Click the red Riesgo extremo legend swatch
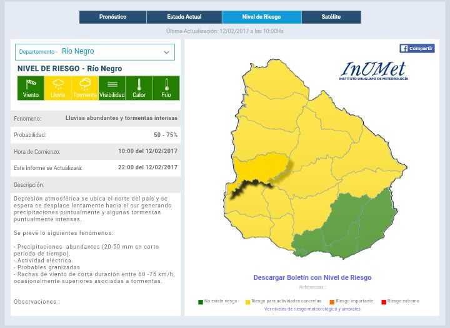The height and width of the screenshot is (328, 450). point(384,302)
